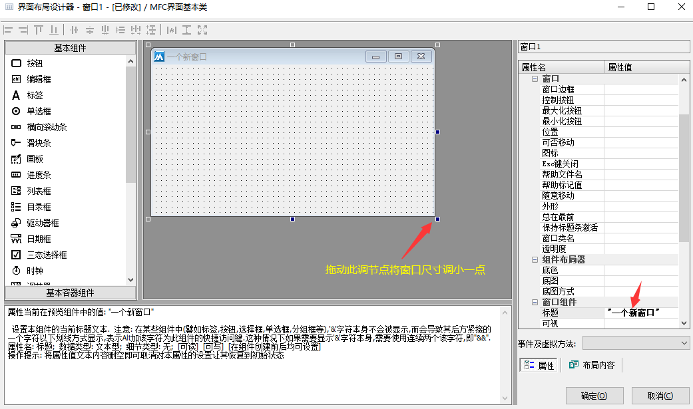Pick the 编辑框 edit box component
The height and width of the screenshot is (409, 693).
39,79
